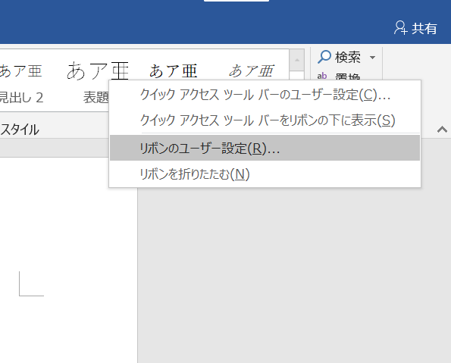Click the 検索 find button label
Screen dimensions: 451x363
coord(348,57)
